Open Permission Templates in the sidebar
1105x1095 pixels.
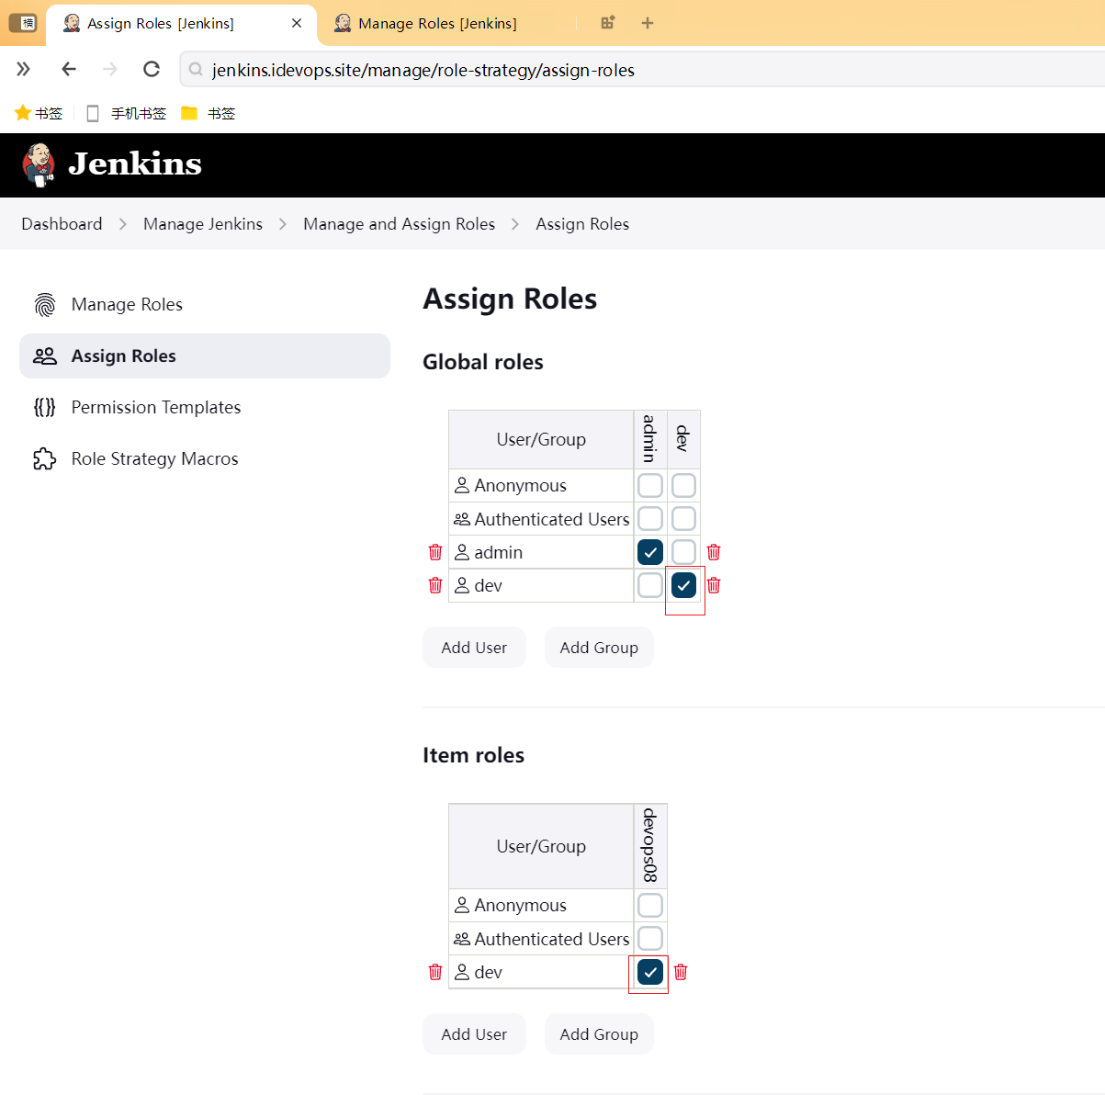pos(205,407)
